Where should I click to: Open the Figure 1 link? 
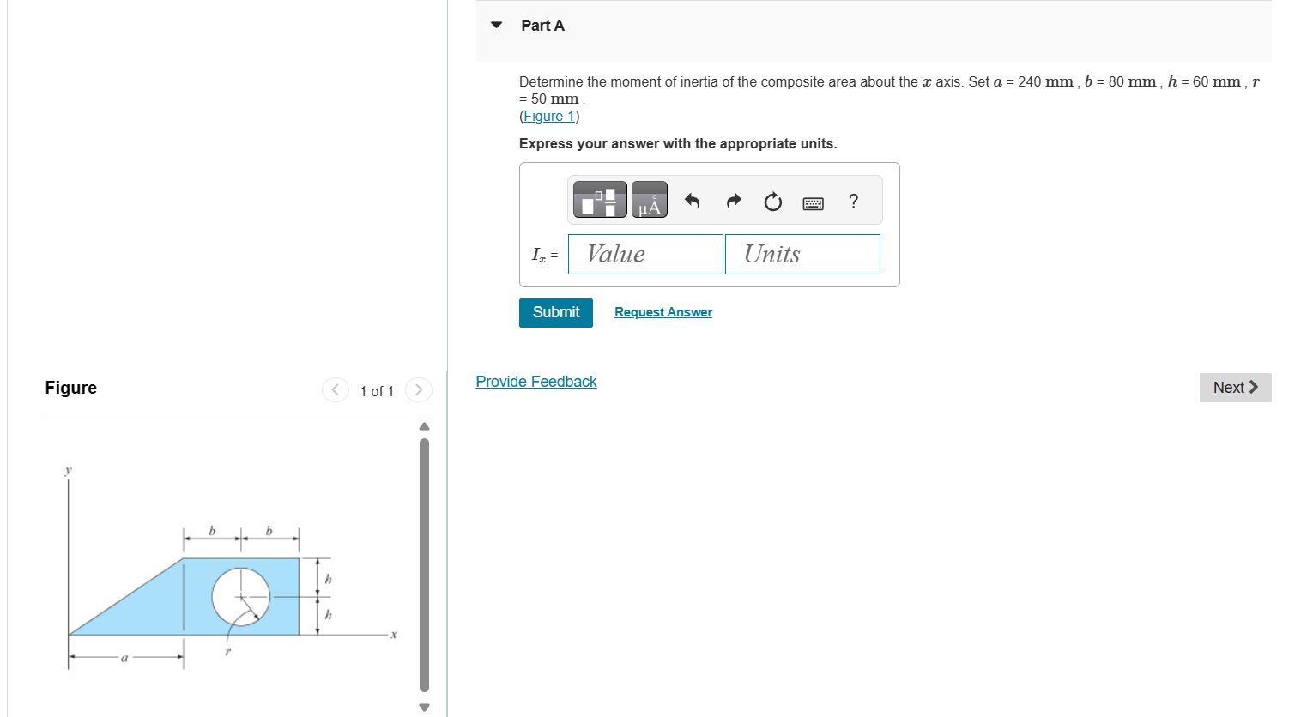point(548,116)
